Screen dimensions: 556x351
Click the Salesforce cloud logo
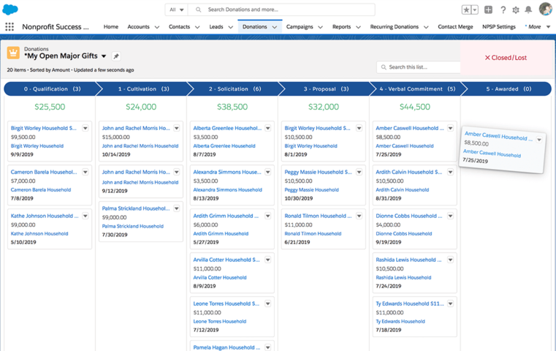[x=10, y=10]
